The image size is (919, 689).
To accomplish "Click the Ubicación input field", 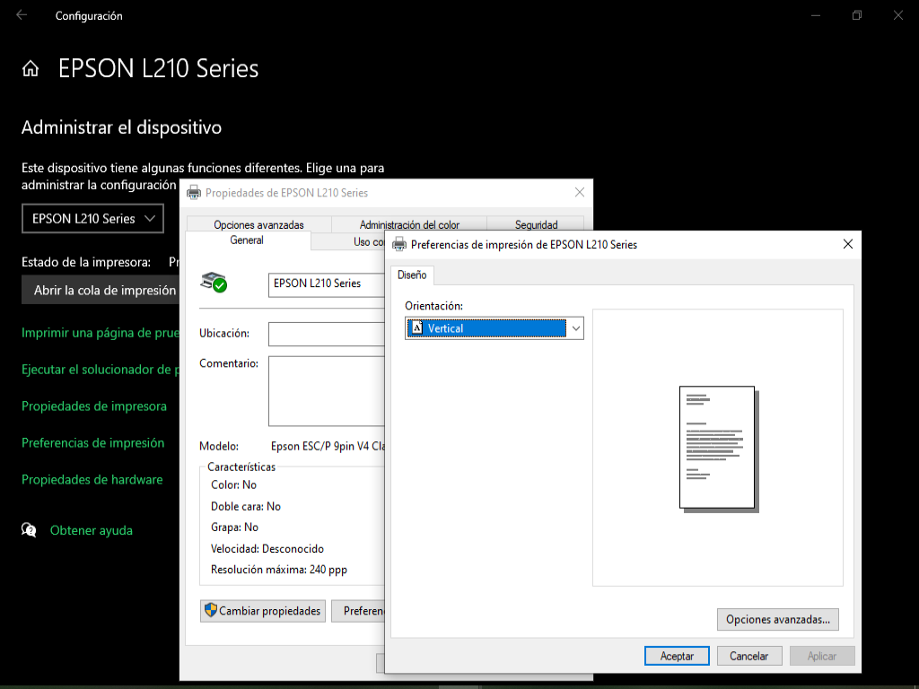I will click(327, 334).
